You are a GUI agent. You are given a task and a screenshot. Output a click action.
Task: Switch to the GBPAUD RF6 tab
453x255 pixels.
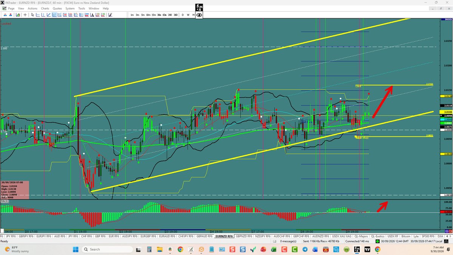coord(204,236)
